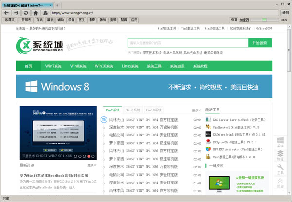
Task: Click the 应用 apps toolbar button
Action: click(134, 20)
